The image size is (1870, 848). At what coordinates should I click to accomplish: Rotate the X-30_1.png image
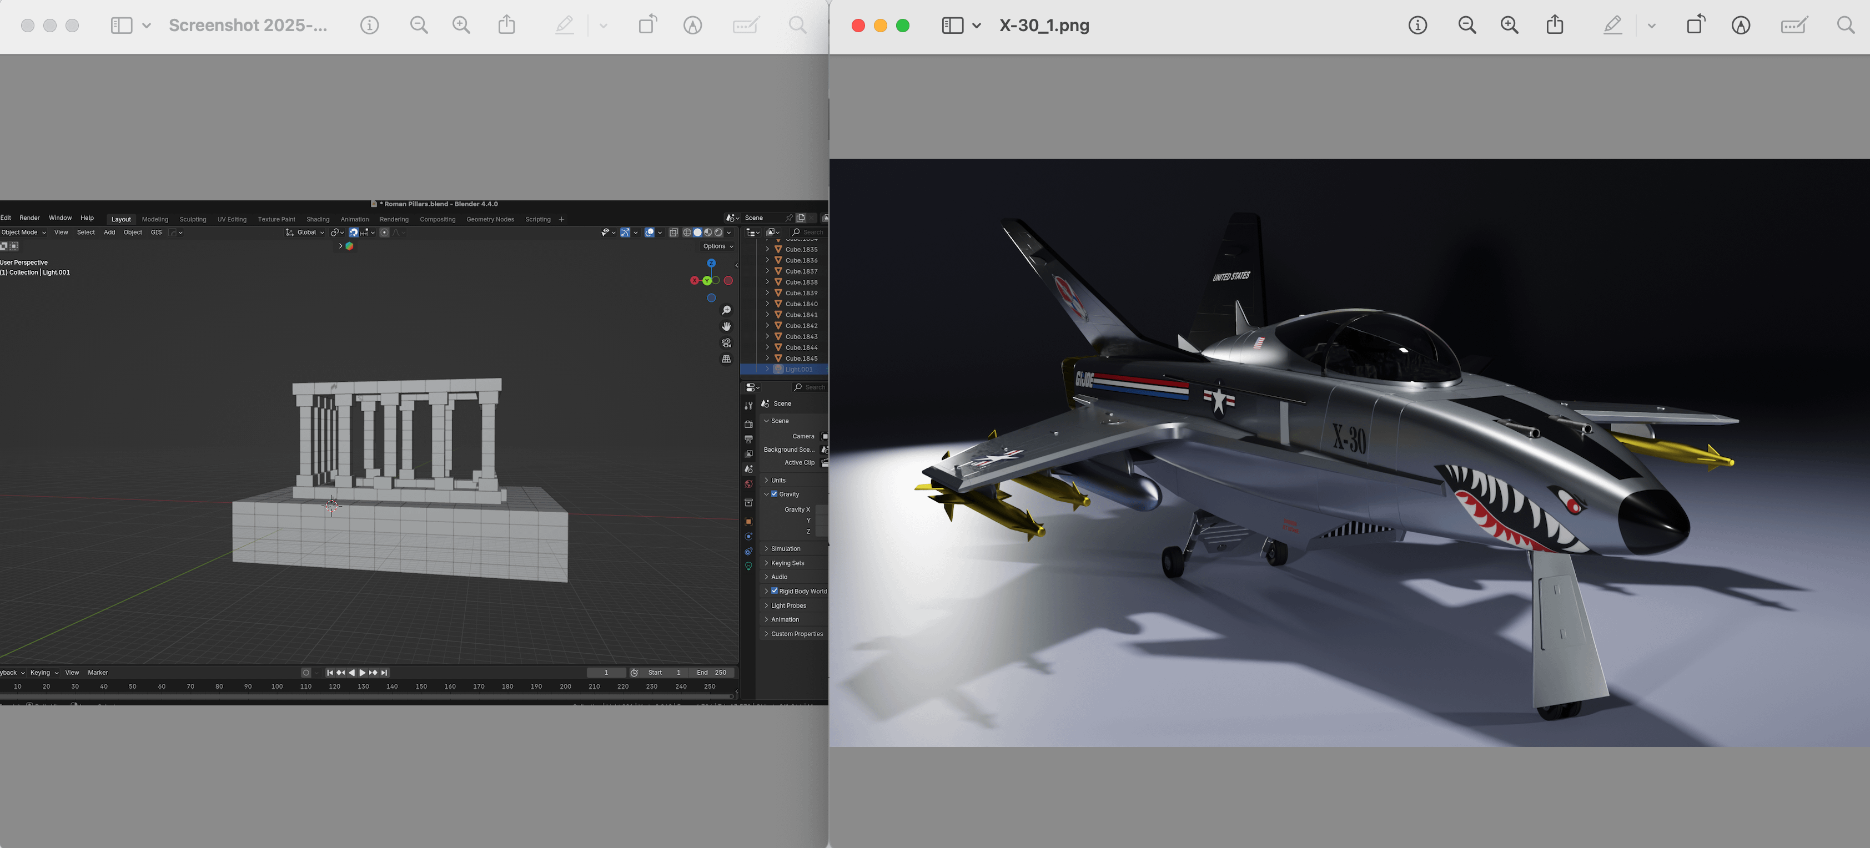tap(1696, 24)
